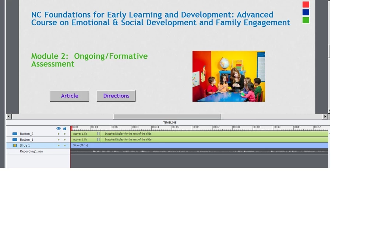Select the NC Foundations title text
This screenshot has width=371, height=231.
[x=160, y=19]
